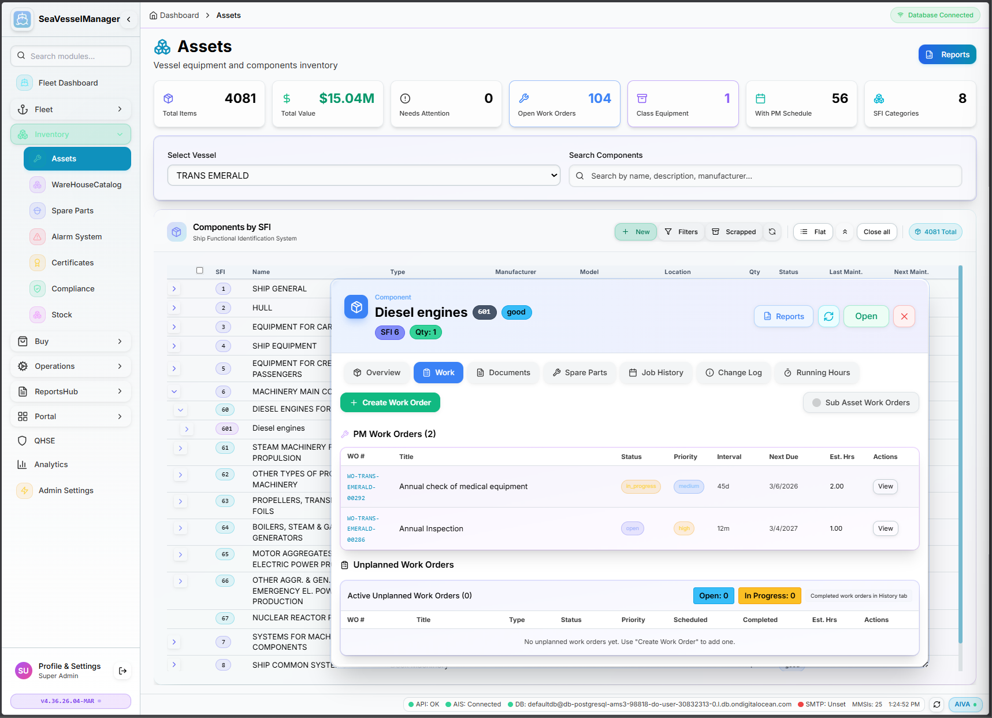
Task: Select the Alarm System module
Action: (75, 236)
